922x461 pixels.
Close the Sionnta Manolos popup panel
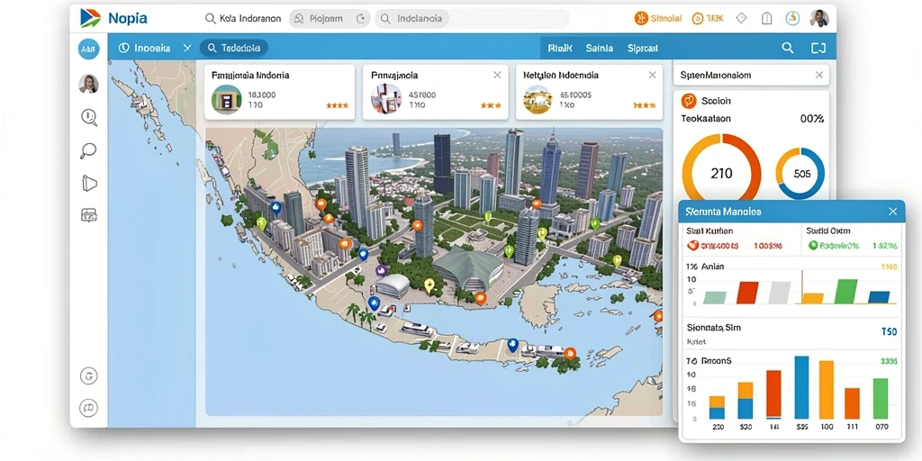892,211
